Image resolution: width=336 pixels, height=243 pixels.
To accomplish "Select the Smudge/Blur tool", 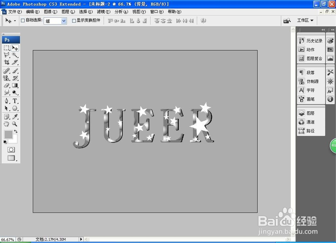I will 6,93.
